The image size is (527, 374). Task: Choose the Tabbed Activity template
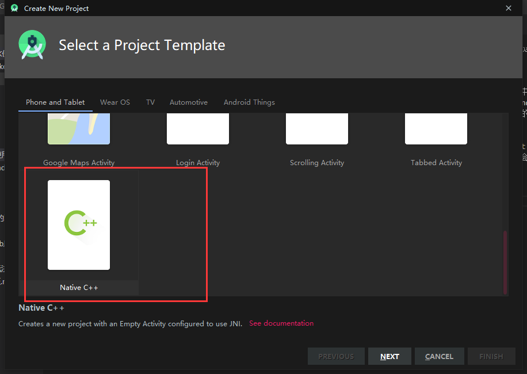[436, 129]
